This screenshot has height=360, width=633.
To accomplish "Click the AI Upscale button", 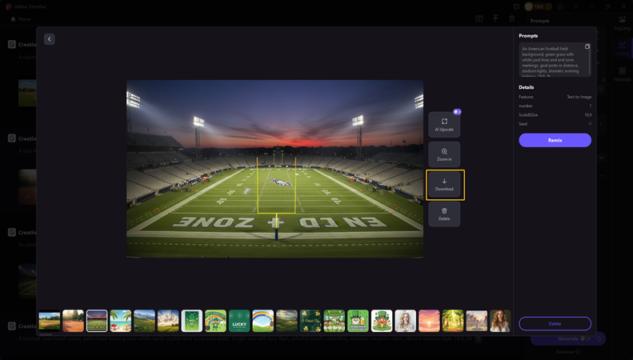I will pyautogui.click(x=444, y=124).
